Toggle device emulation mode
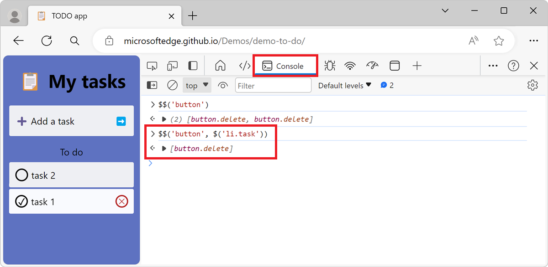 172,65
